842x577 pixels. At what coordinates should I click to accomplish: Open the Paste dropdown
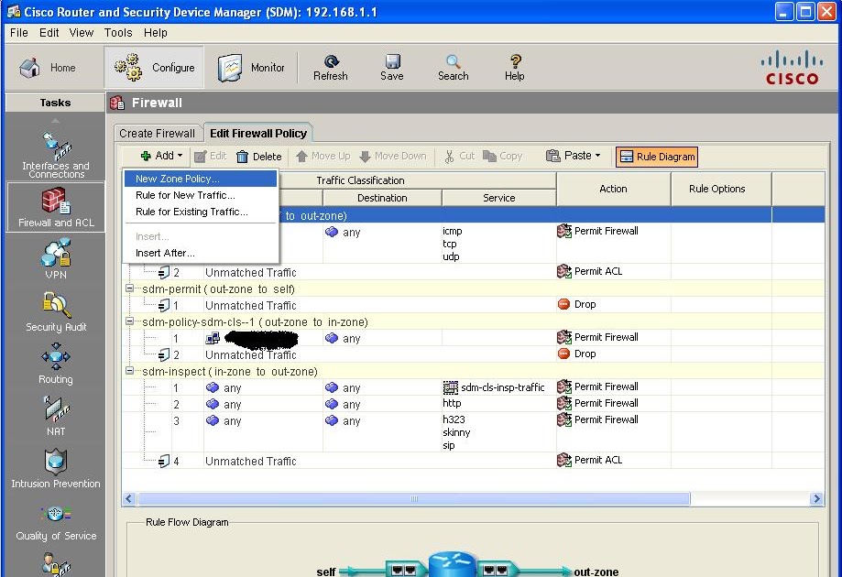point(573,156)
